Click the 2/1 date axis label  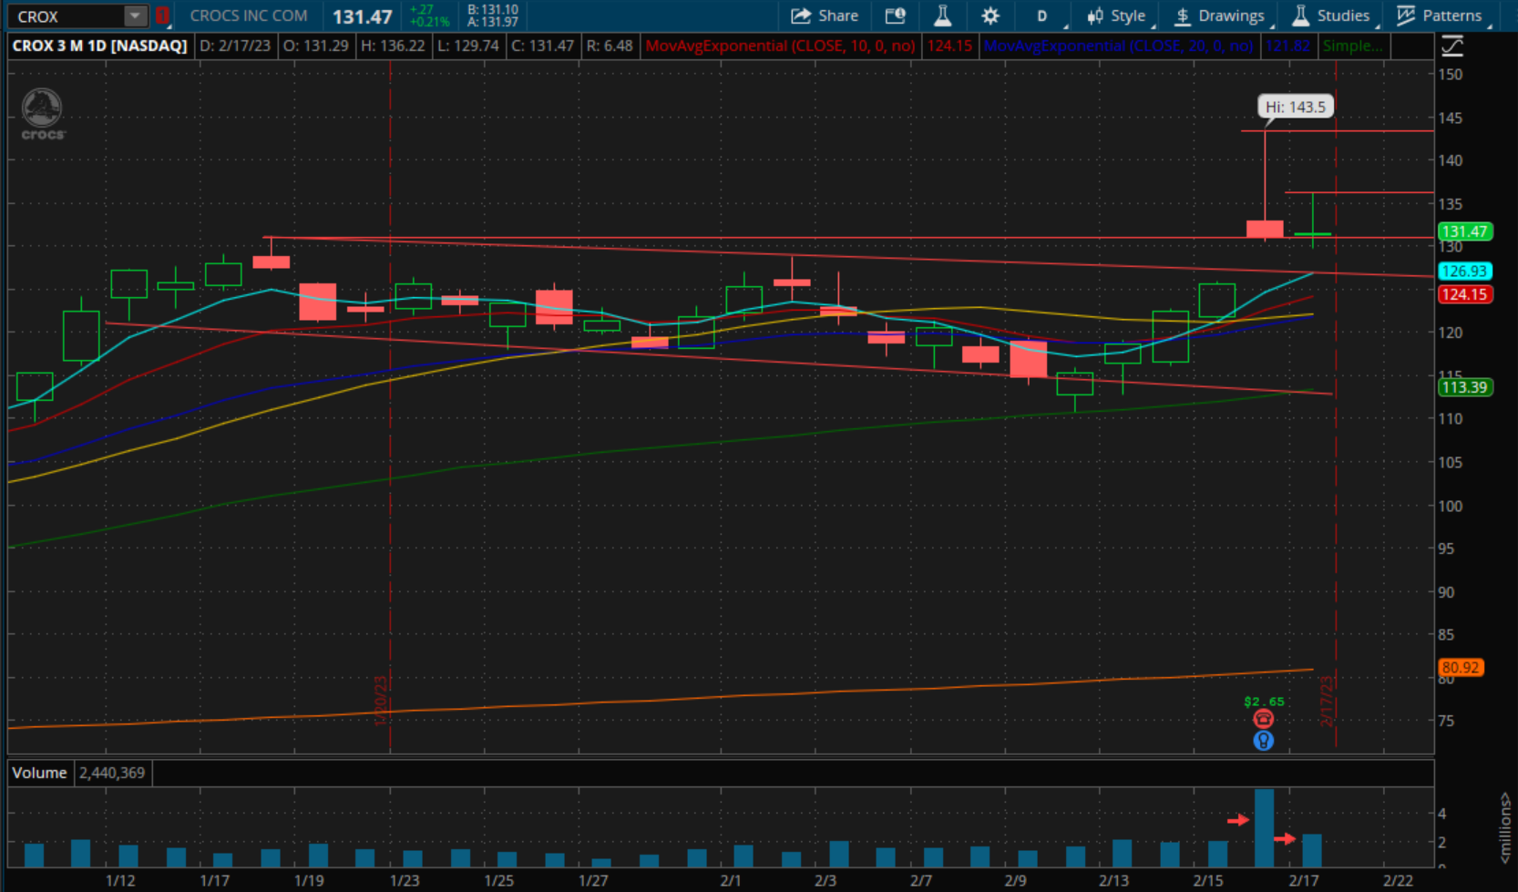click(x=731, y=880)
